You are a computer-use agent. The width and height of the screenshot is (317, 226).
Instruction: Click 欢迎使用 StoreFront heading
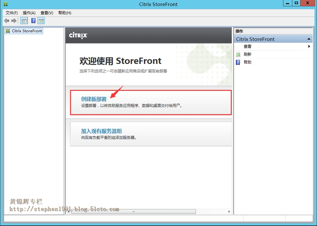[120, 61]
